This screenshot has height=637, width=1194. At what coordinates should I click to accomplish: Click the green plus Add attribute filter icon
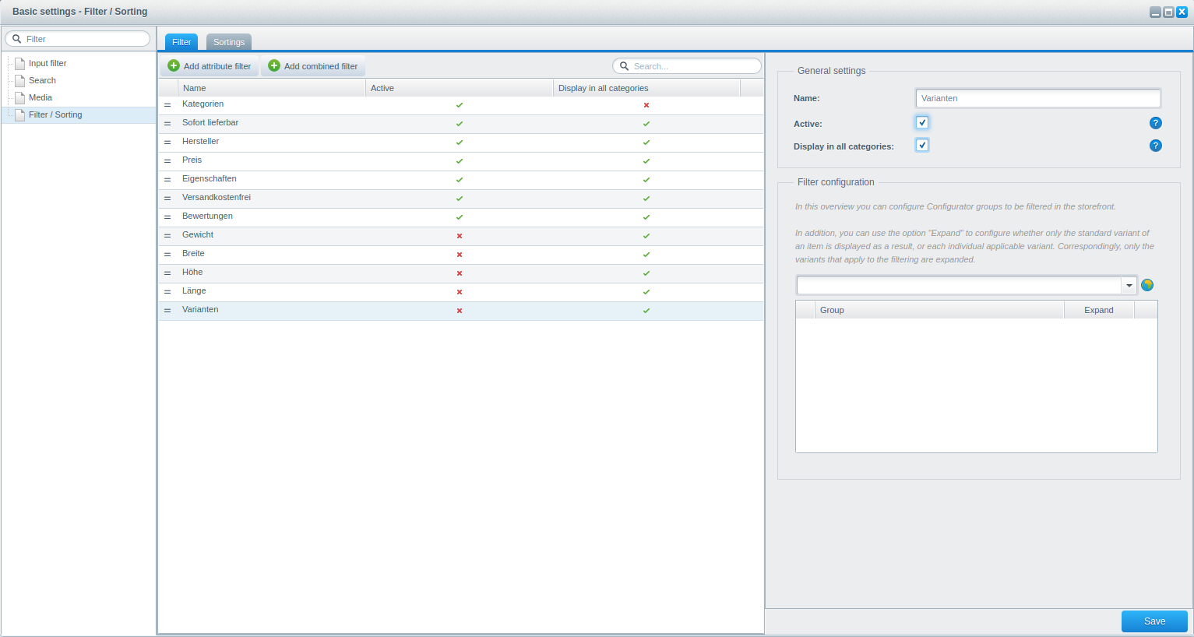tap(174, 66)
